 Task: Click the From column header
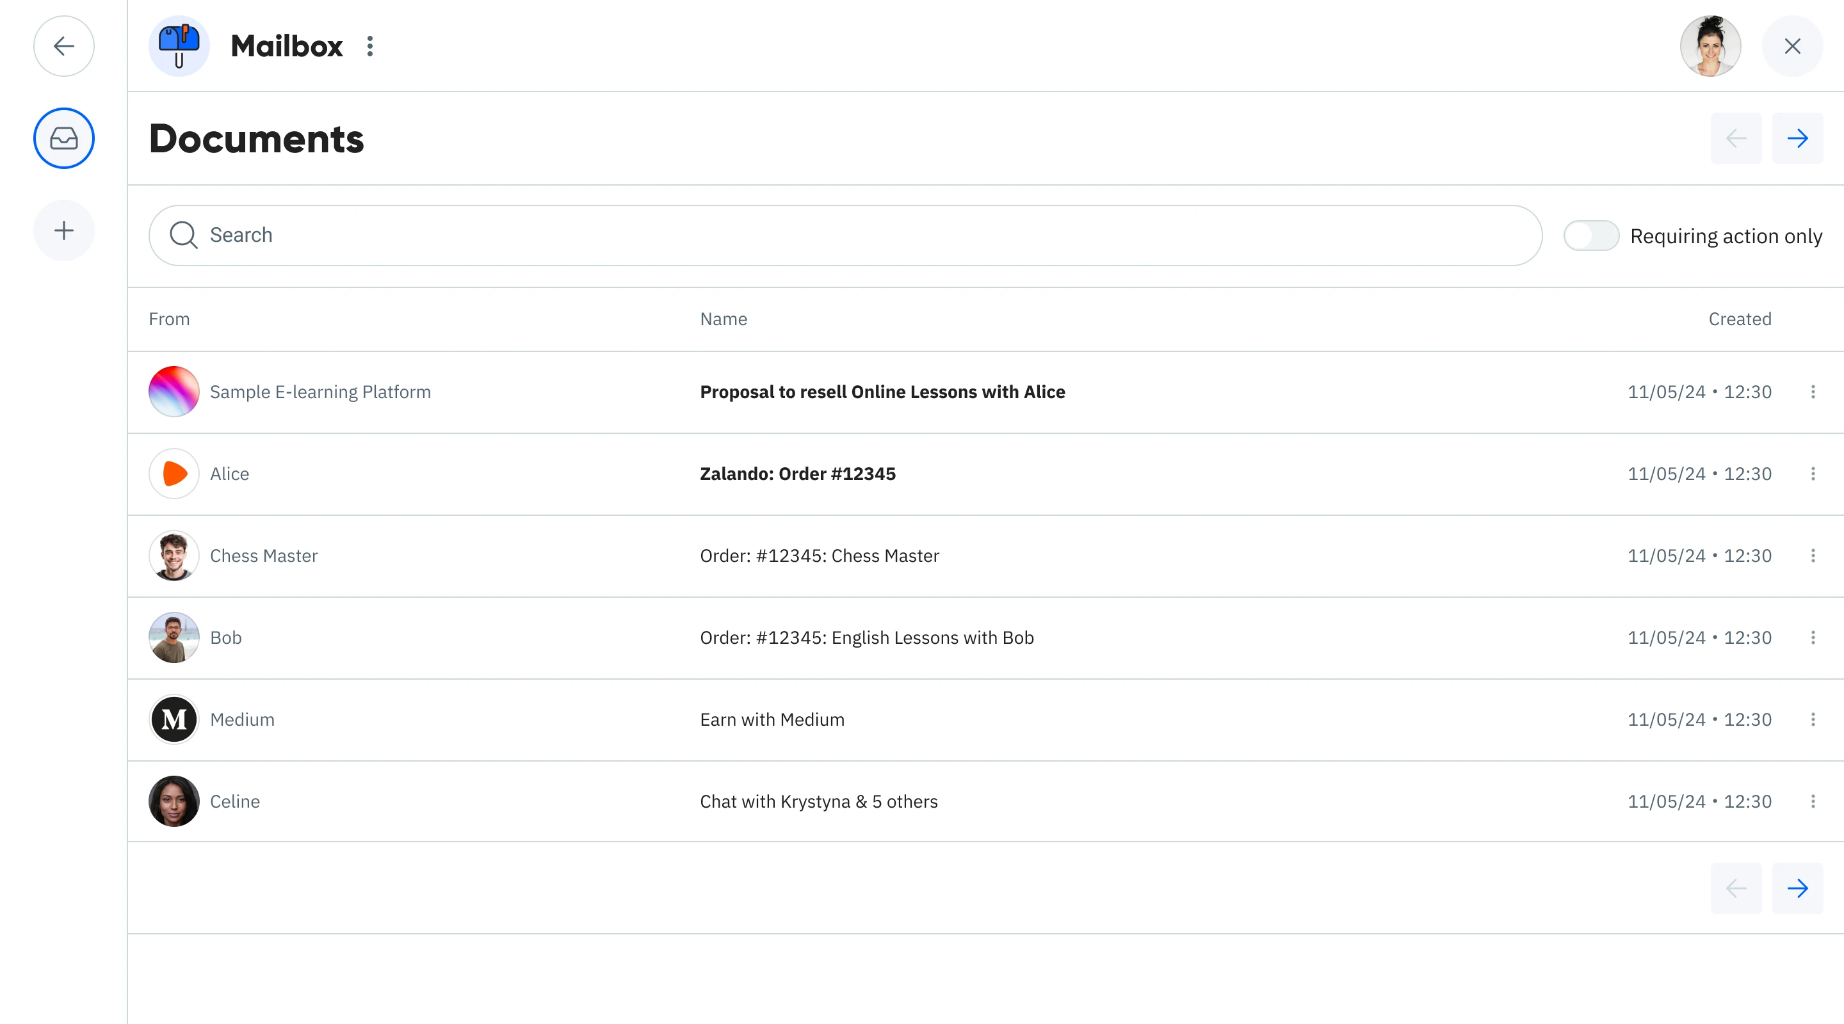tap(169, 319)
